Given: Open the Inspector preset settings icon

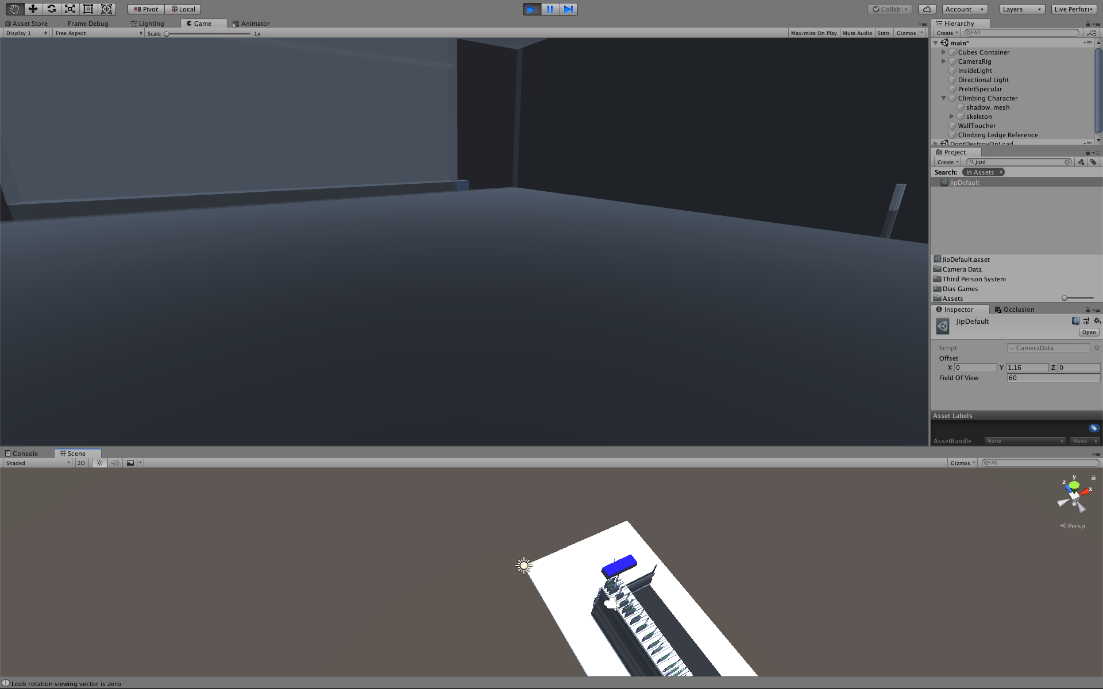Looking at the screenshot, I should point(1086,321).
